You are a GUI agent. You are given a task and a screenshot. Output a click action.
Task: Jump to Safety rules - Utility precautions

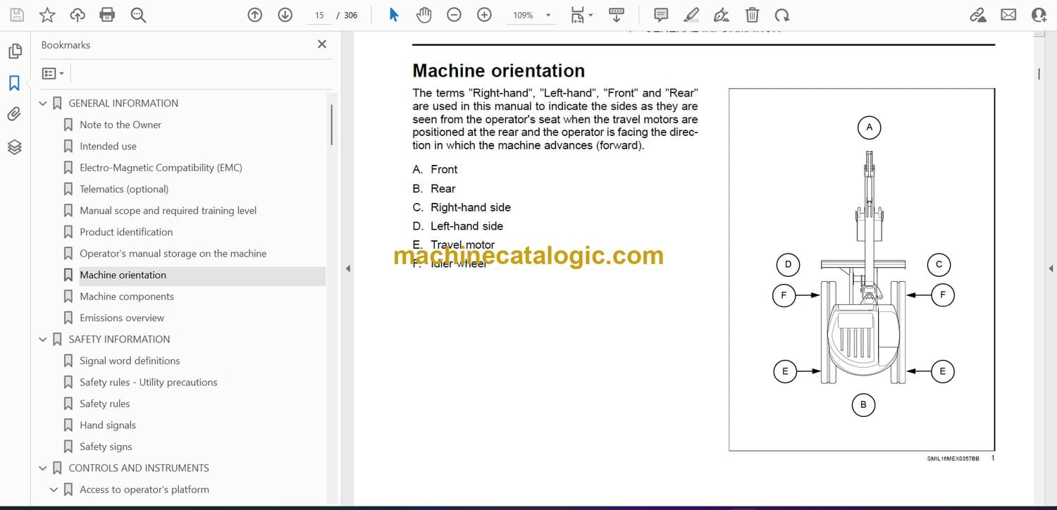click(149, 382)
